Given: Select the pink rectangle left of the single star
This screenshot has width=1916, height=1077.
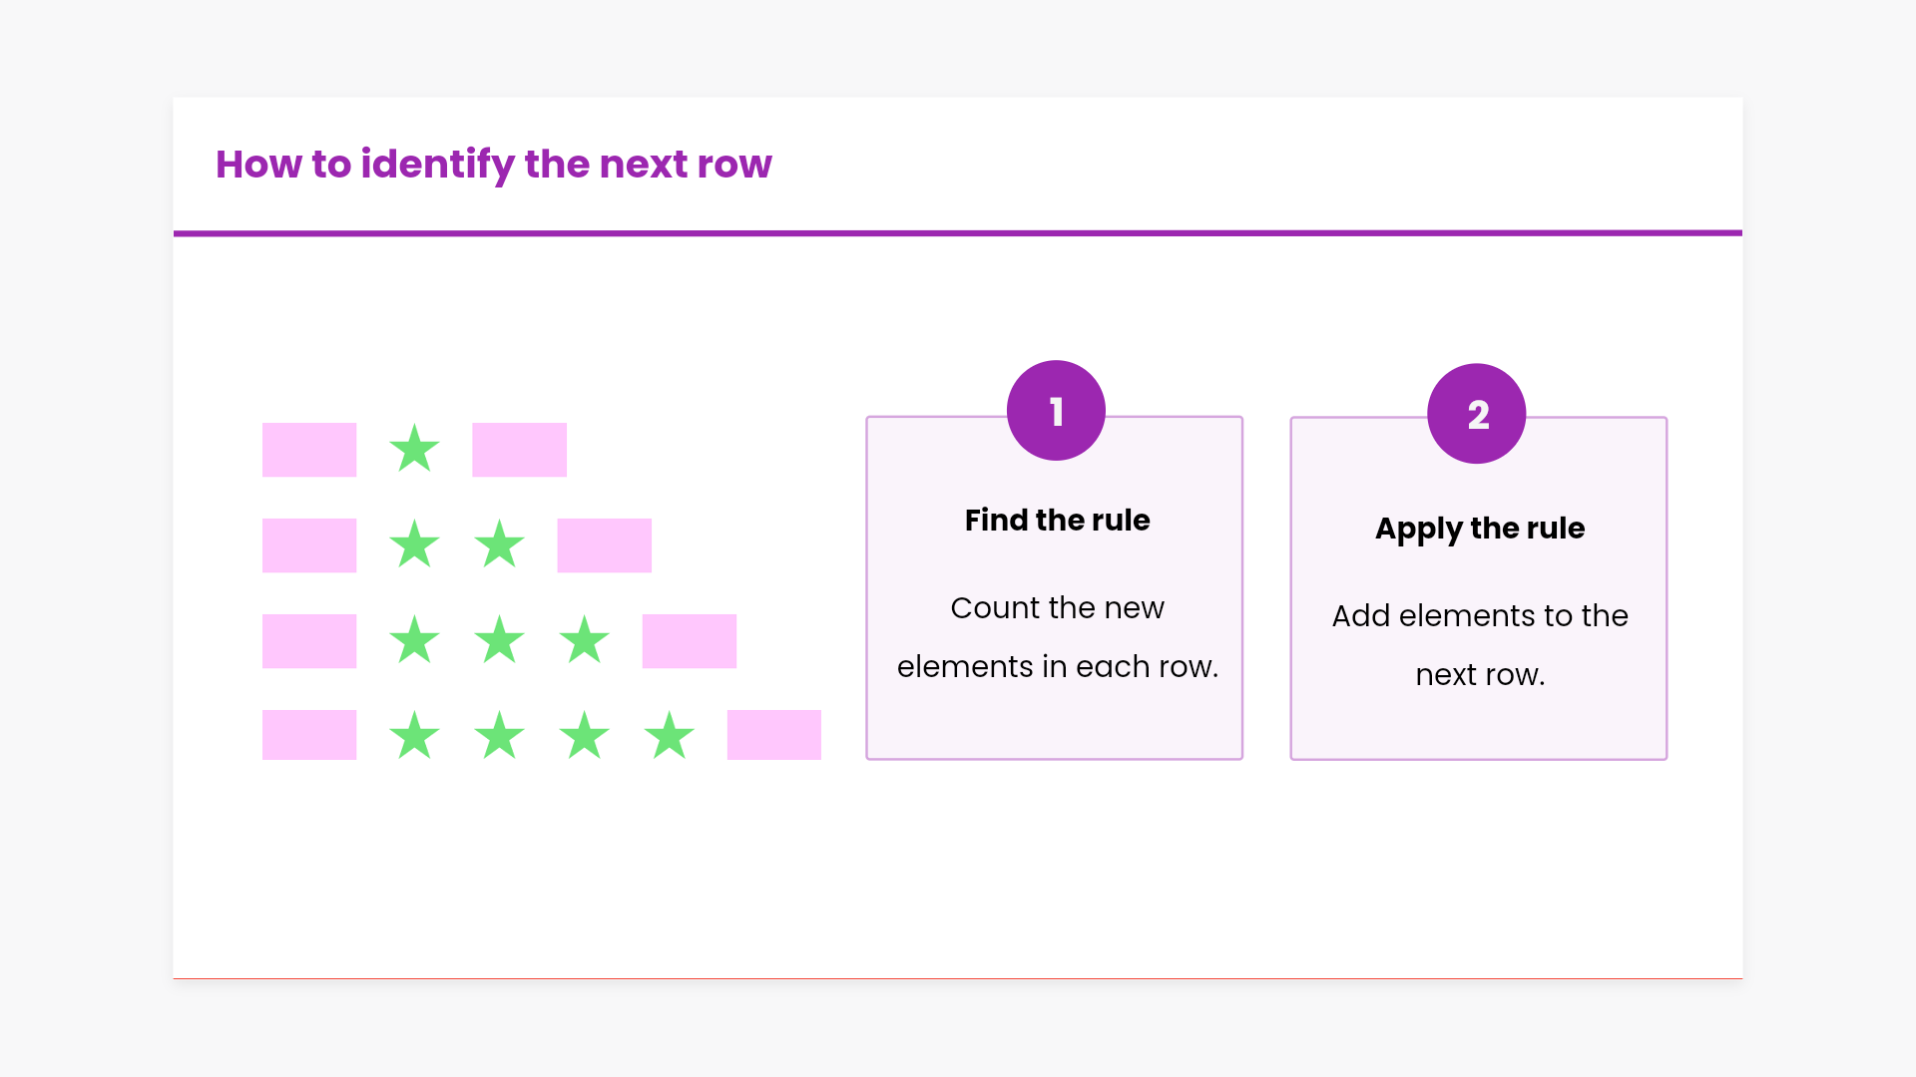Looking at the screenshot, I should 309,450.
